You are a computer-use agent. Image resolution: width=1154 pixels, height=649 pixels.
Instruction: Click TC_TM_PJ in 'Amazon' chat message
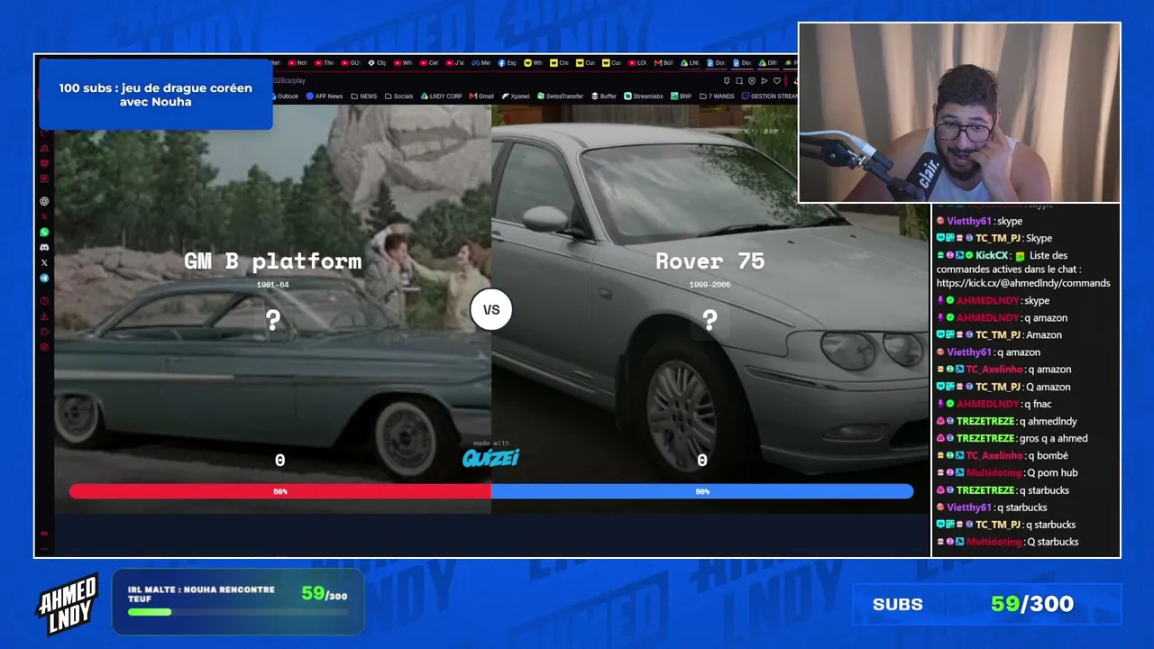998,334
